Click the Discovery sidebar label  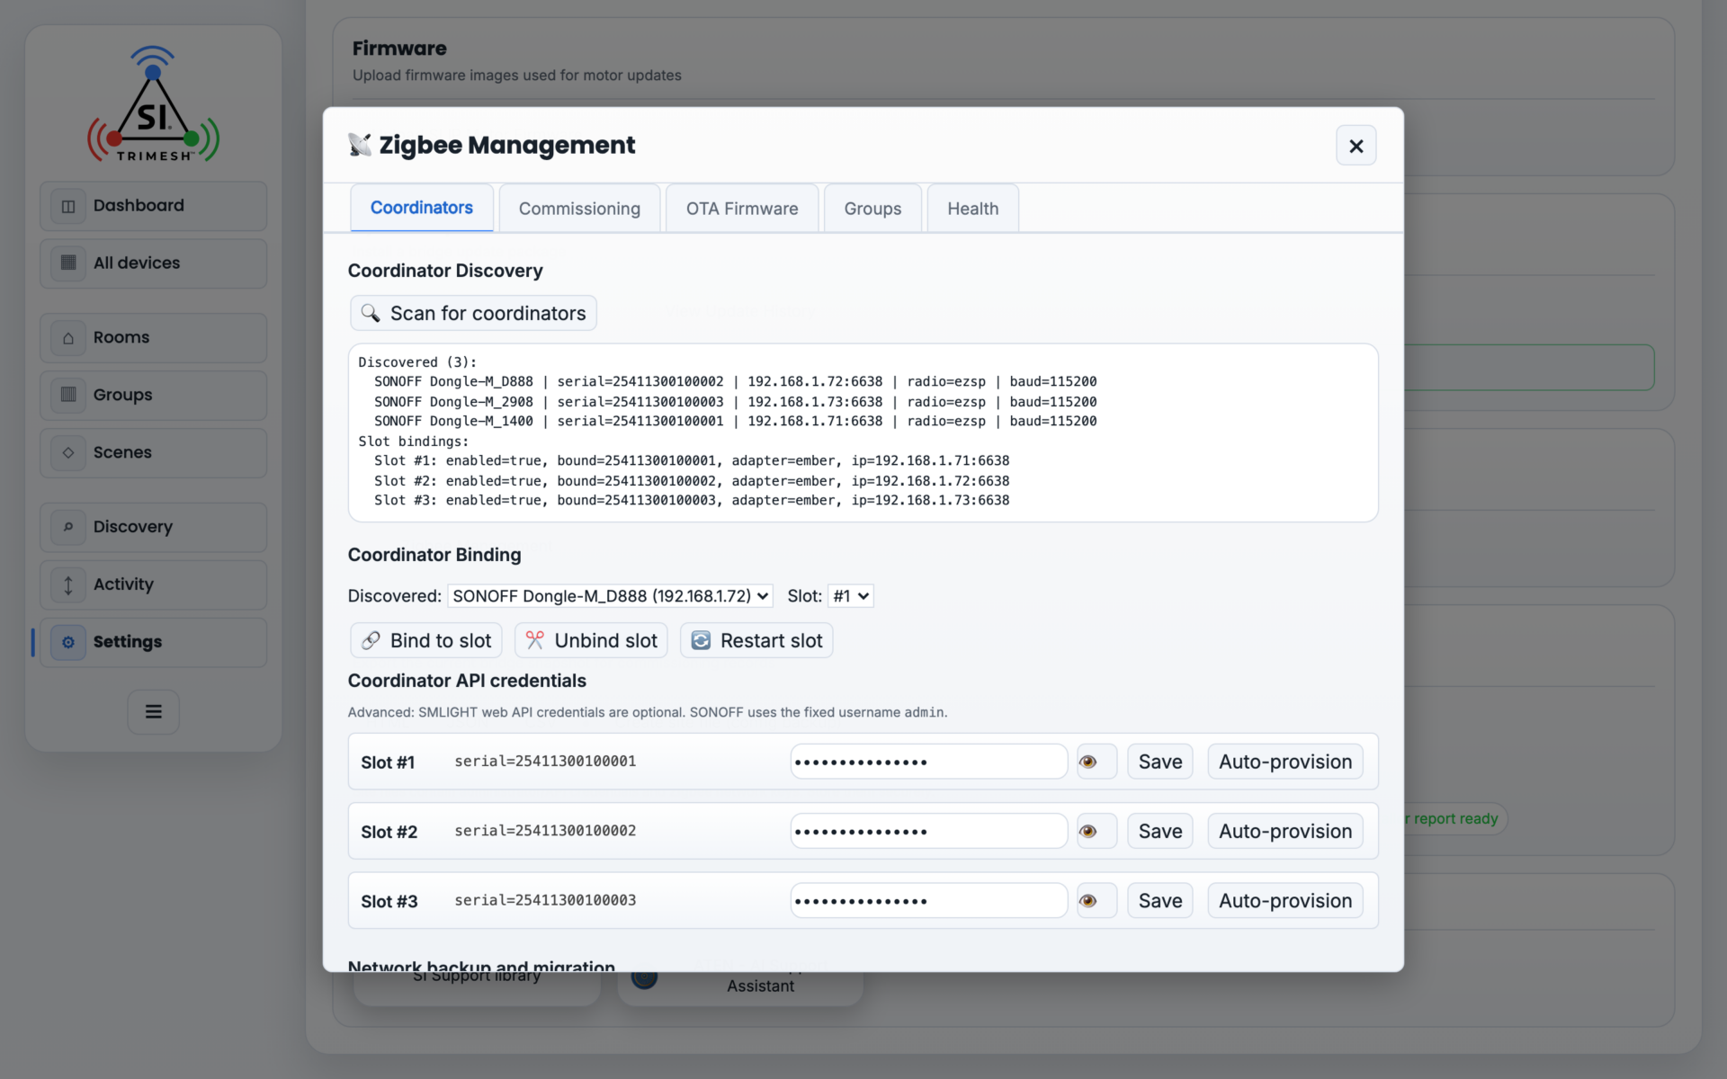[x=133, y=527]
